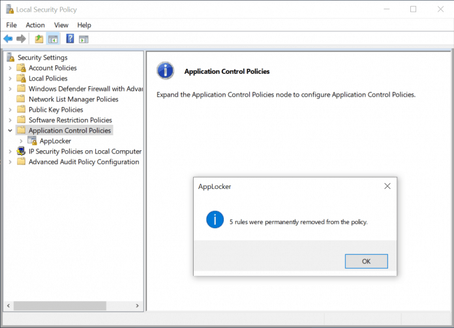Click the Application Control Policies heading
The image size is (454, 328).
(x=227, y=71)
